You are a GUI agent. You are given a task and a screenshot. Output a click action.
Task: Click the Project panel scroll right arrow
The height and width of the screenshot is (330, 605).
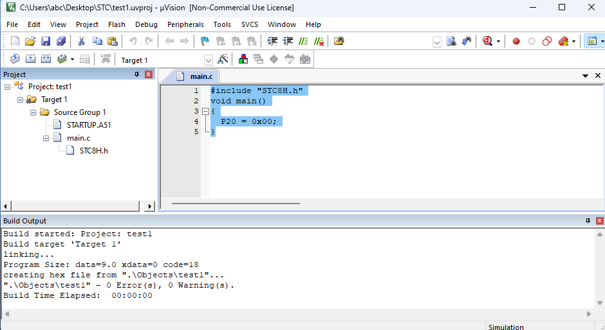(x=150, y=206)
